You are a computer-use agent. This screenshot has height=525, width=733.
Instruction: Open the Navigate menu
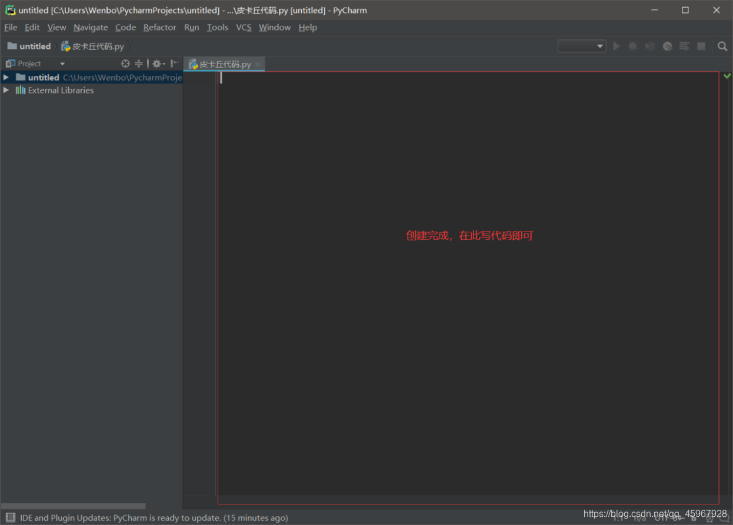pyautogui.click(x=91, y=27)
